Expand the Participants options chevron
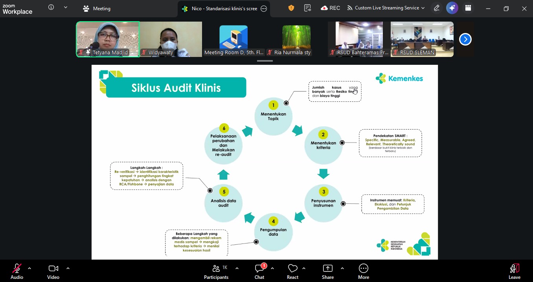533x282 pixels. coord(237,268)
